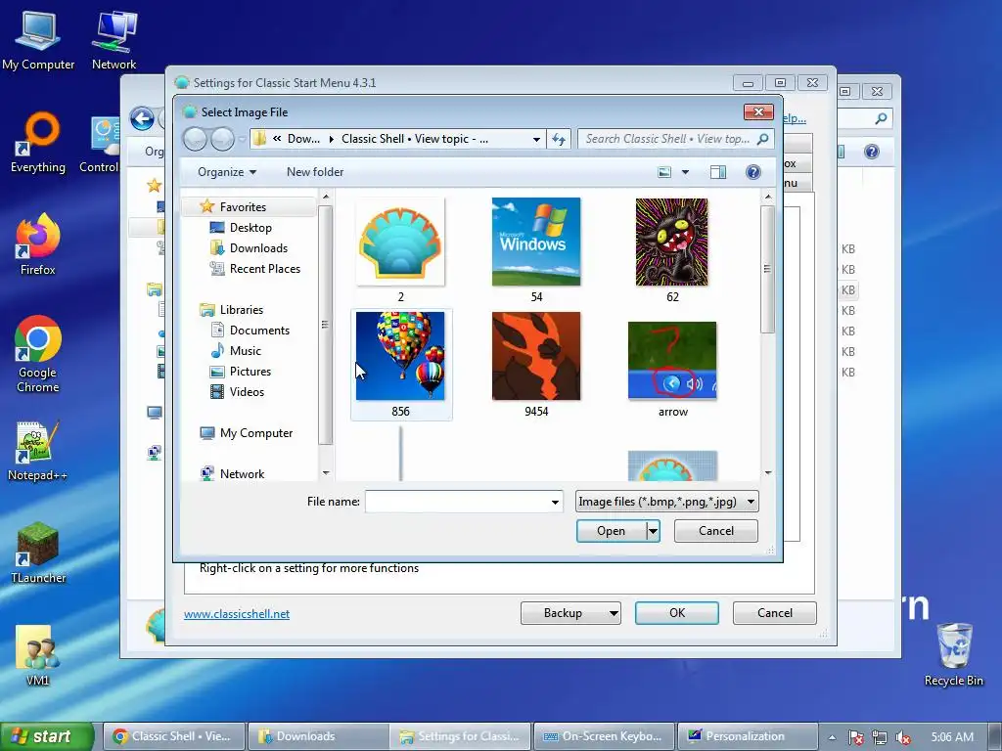Select the balloon image named 856

click(400, 365)
